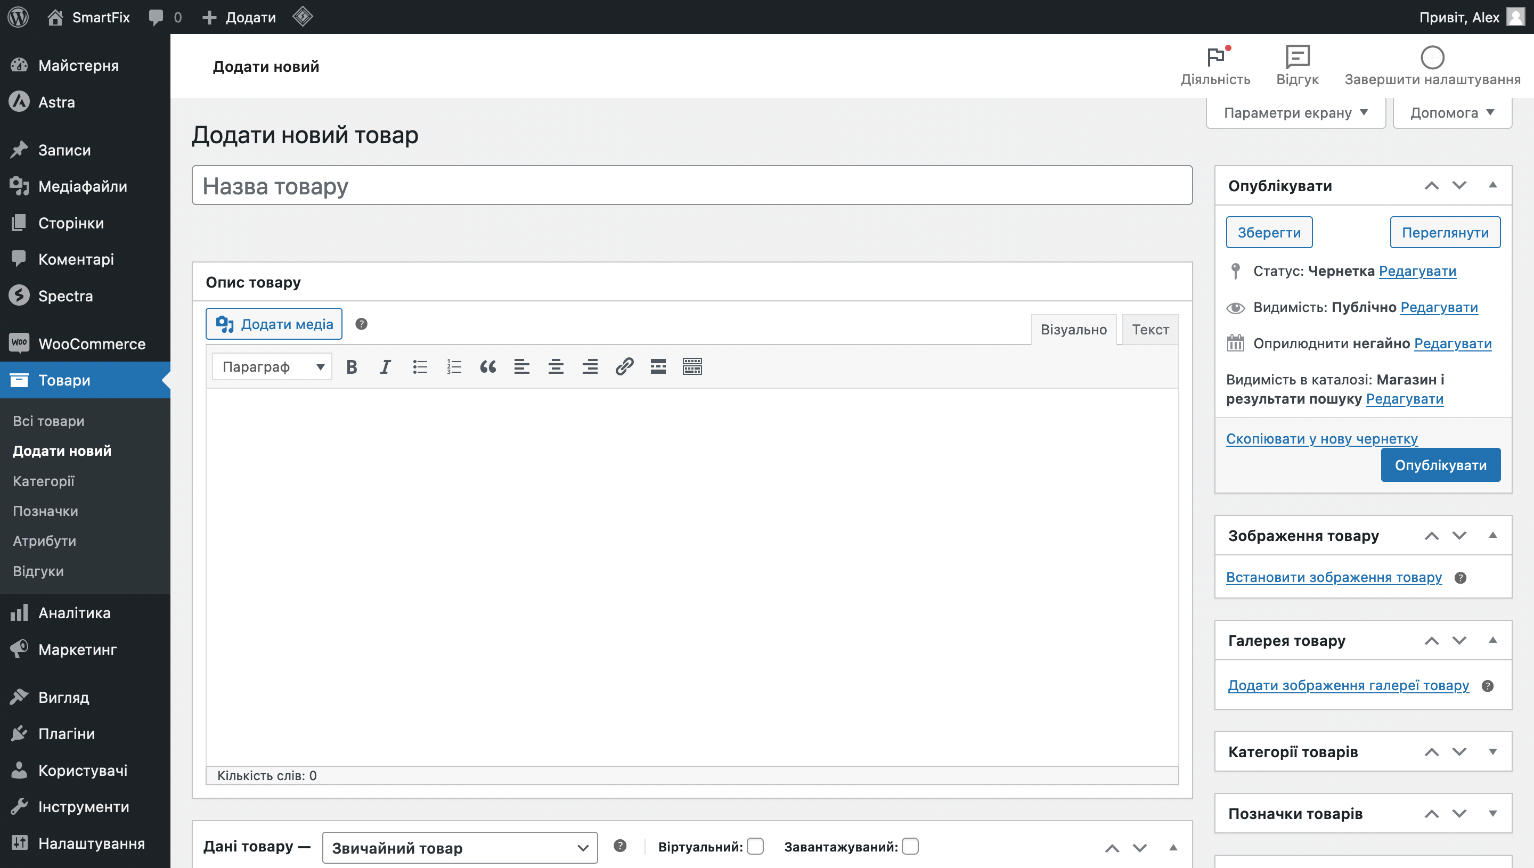Screen dimensions: 1534x868
Task: Switch to the Візуально editor tab
Action: point(1074,330)
